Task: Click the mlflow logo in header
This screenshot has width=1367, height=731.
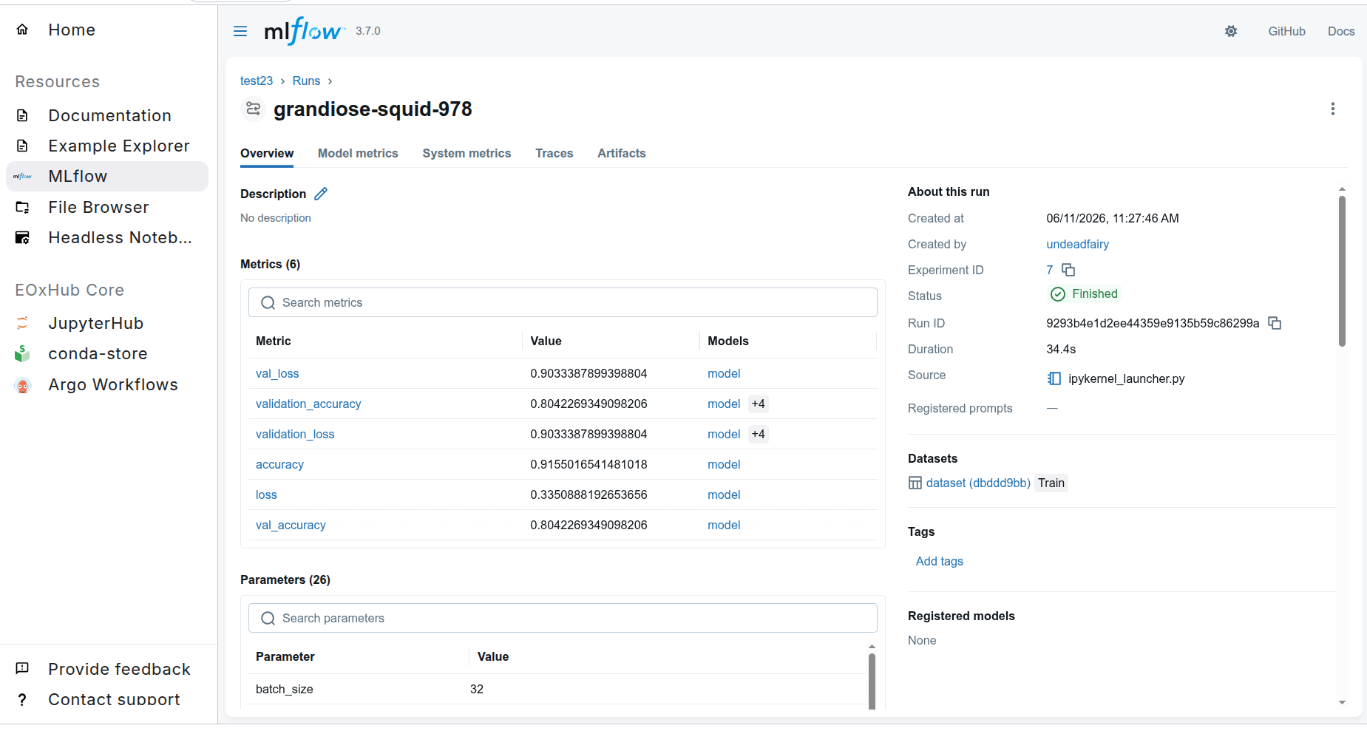Action: pyautogui.click(x=304, y=31)
